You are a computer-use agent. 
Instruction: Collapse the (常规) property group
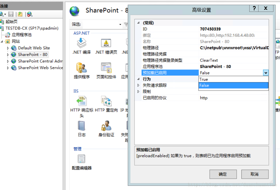[x=138, y=23]
